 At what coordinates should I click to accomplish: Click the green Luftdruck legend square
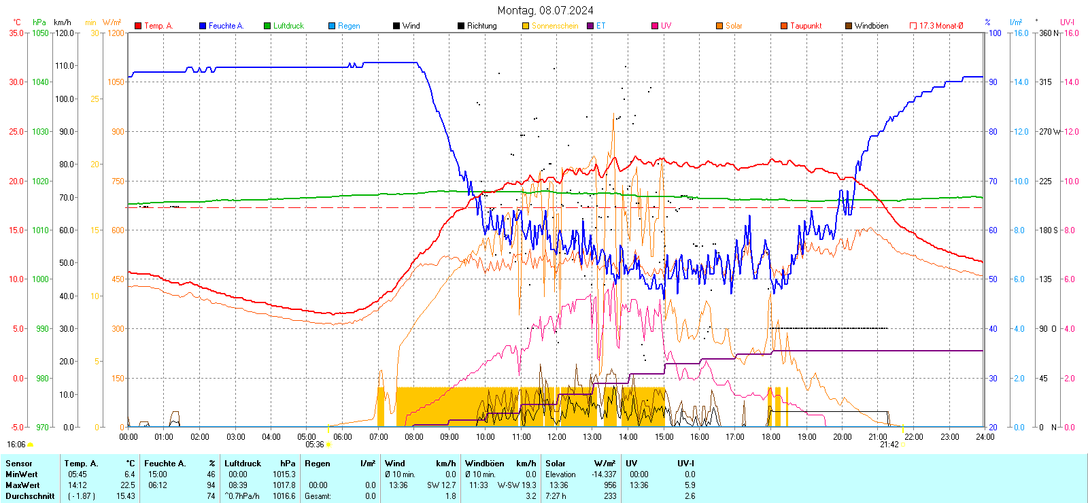pyautogui.click(x=267, y=26)
